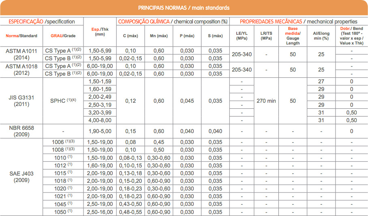Click the COMPOSIÇÃO QUÍMICA section header
The image size is (368, 216).
[172, 21]
